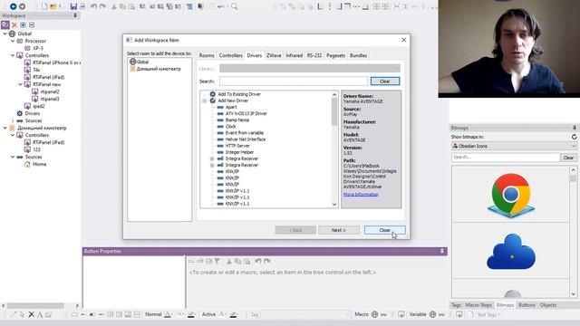Collapse the Processor node in Workspace tree
The image size is (580, 326).
tap(13, 41)
